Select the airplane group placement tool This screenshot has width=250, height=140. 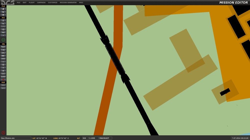(3, 47)
